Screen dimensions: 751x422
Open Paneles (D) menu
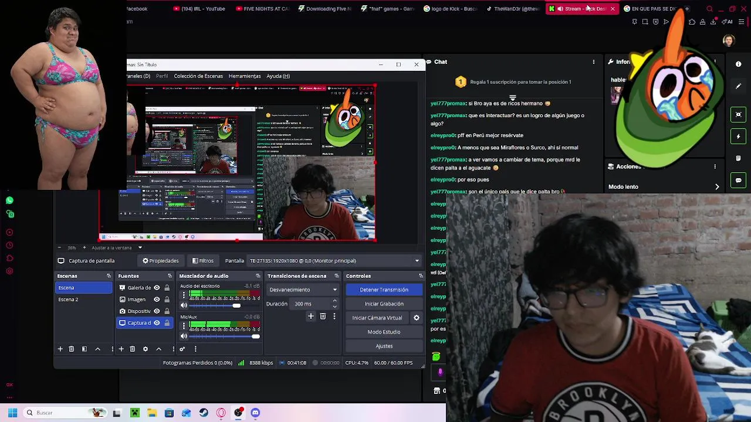[138, 76]
